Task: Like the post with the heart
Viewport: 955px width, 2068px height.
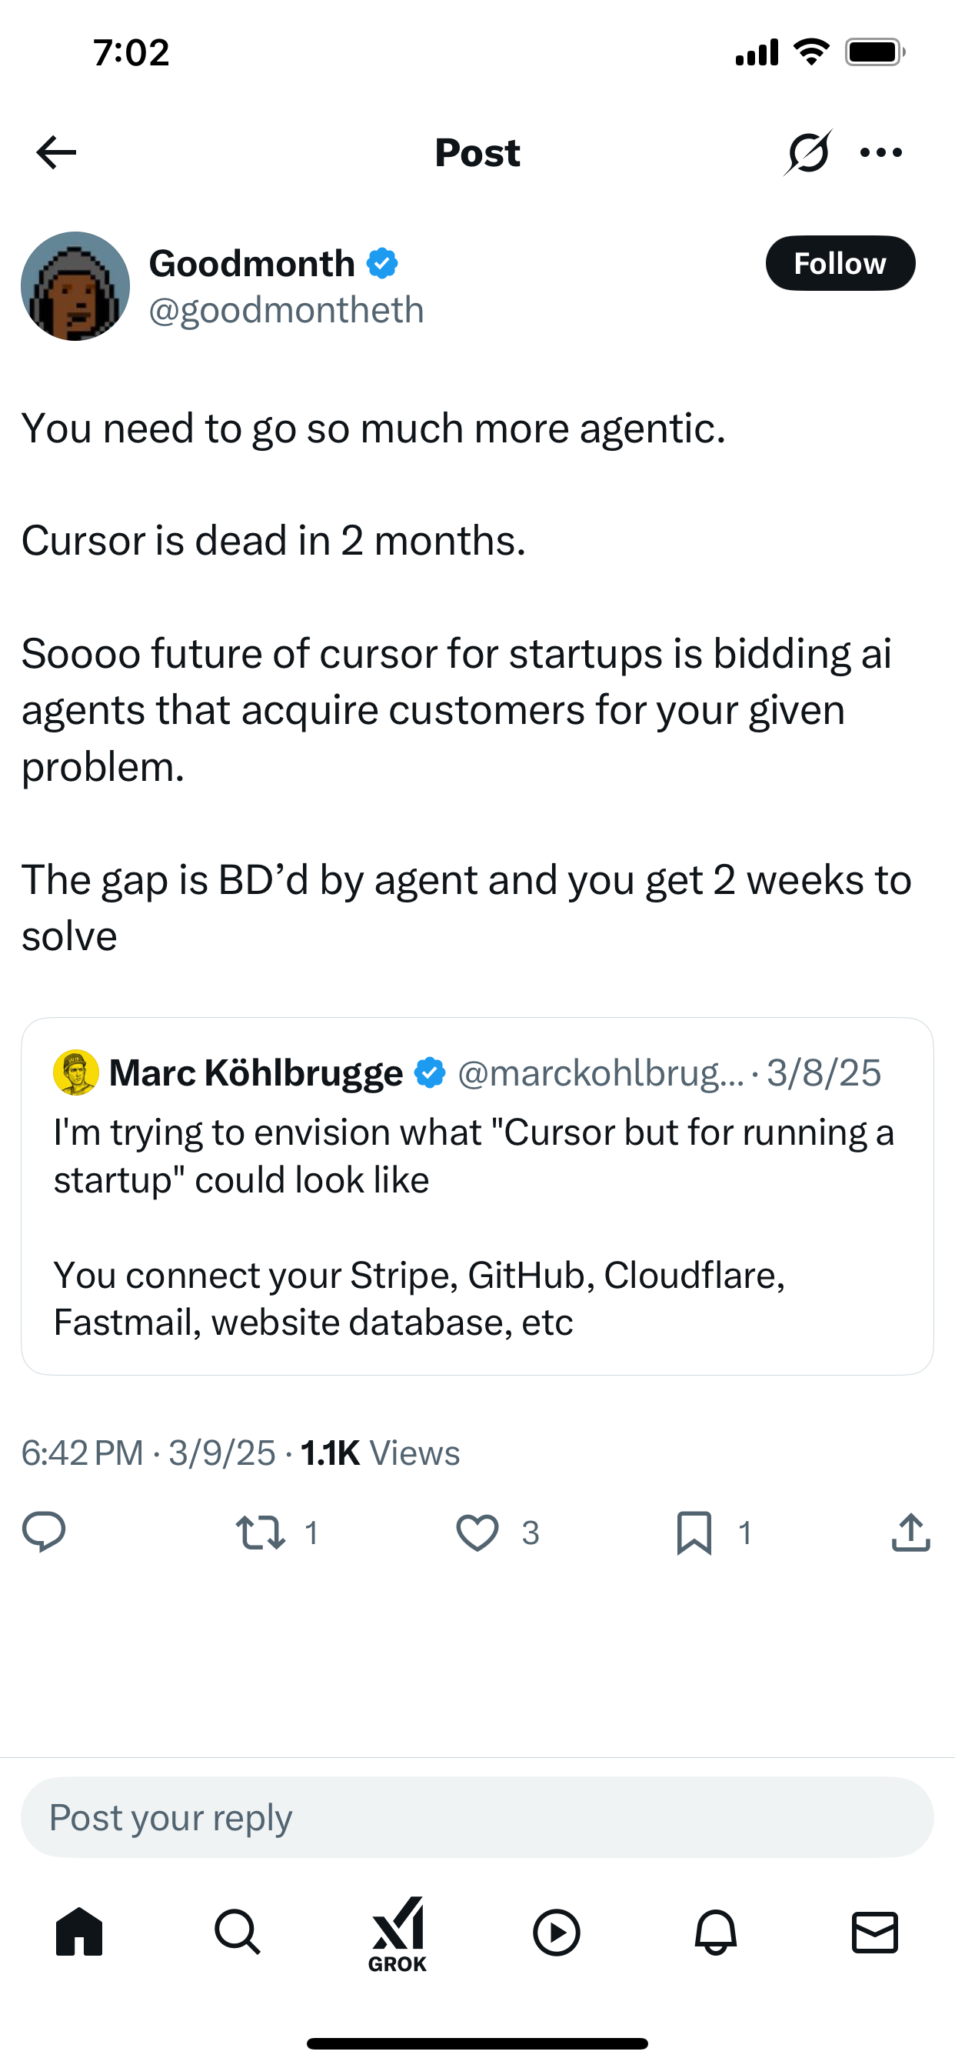Action: pos(477,1532)
